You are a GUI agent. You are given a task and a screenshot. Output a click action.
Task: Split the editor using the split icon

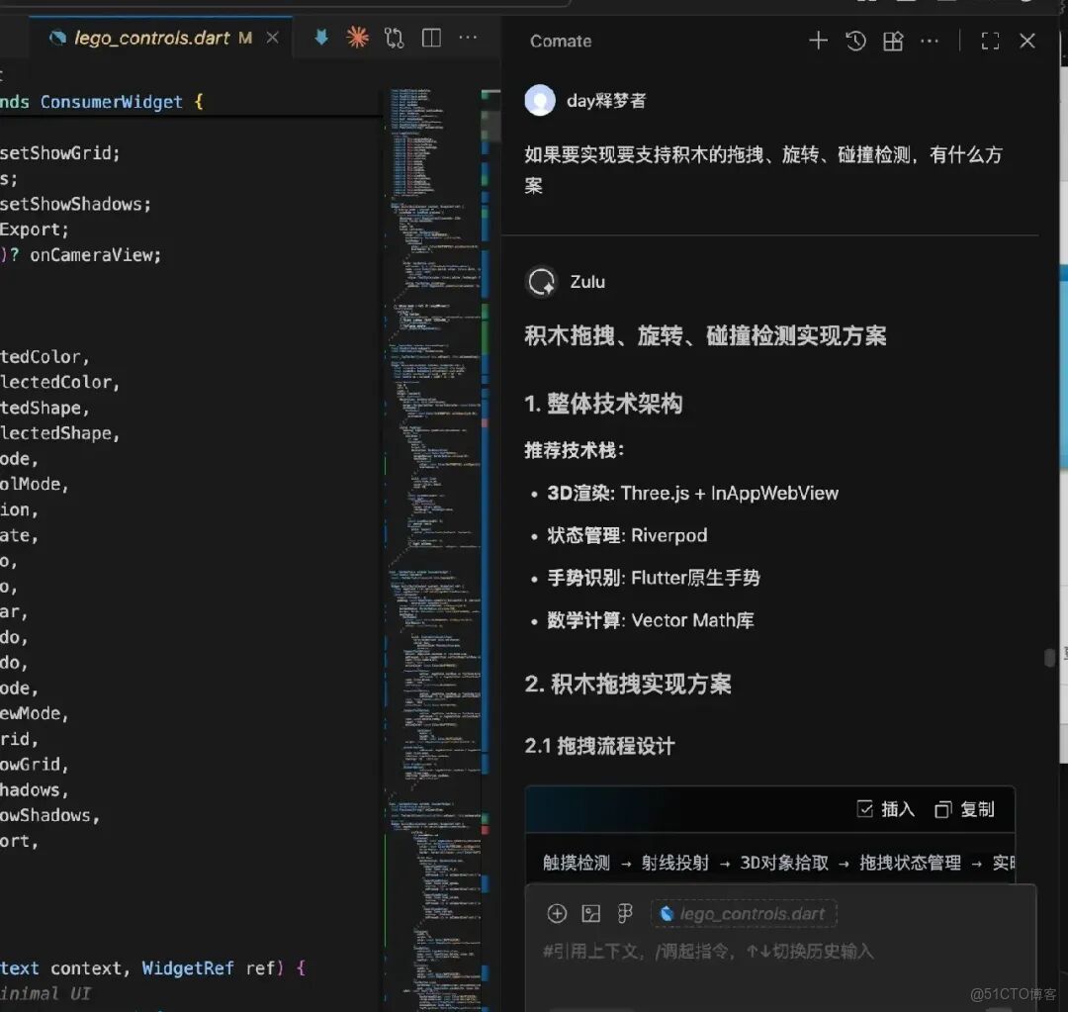pos(431,37)
